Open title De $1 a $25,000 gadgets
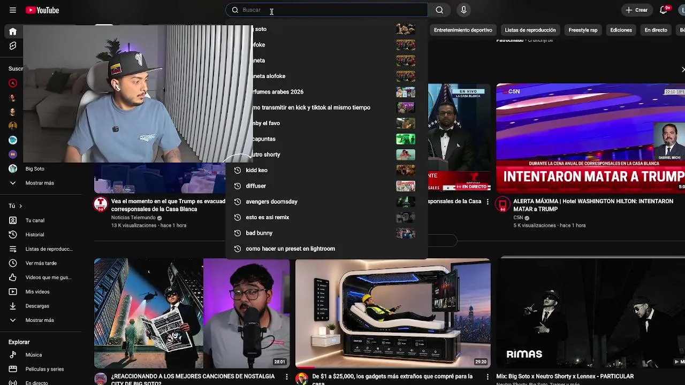The width and height of the screenshot is (685, 385). (x=392, y=380)
